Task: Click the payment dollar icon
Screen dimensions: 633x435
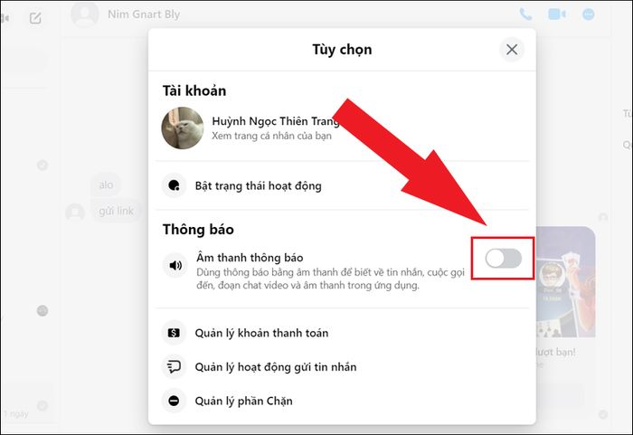Action: (x=174, y=333)
